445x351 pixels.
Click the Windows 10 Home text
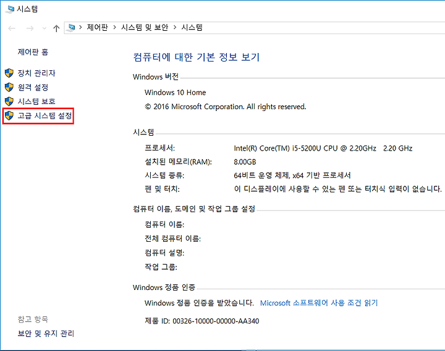(175, 93)
